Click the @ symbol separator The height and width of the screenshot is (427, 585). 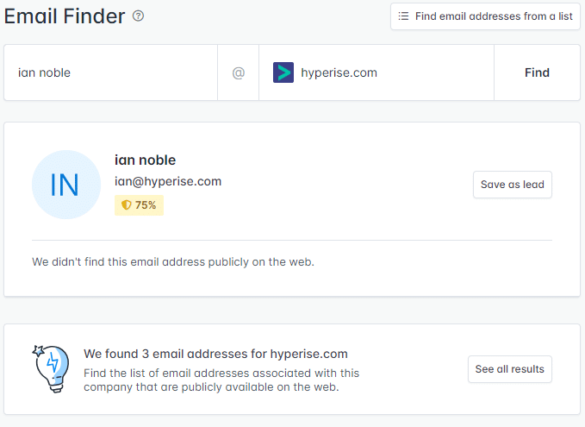coord(239,72)
